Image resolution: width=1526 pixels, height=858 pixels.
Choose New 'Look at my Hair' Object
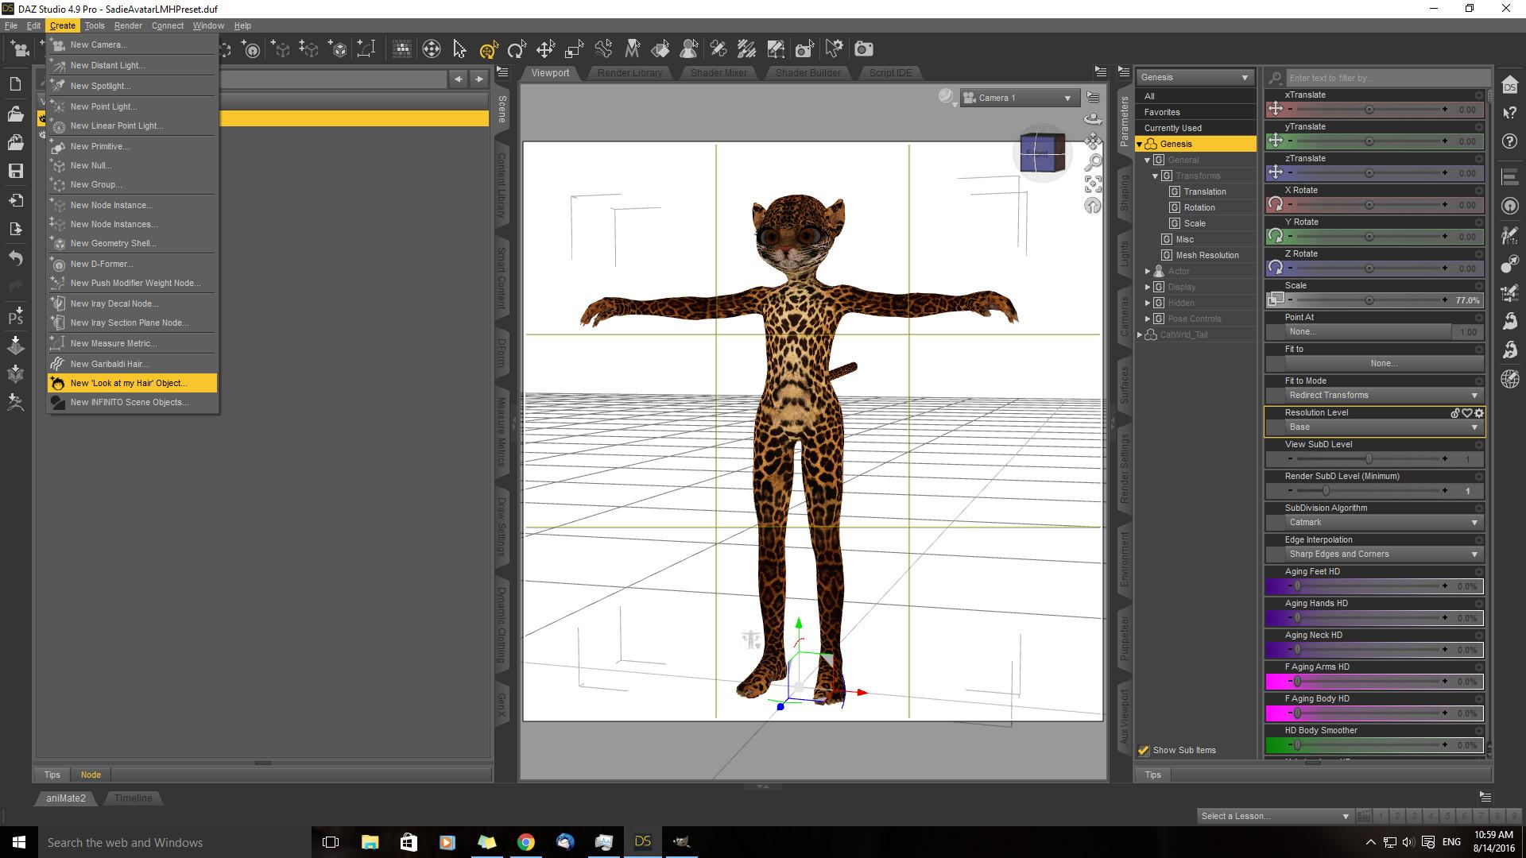[x=129, y=383]
